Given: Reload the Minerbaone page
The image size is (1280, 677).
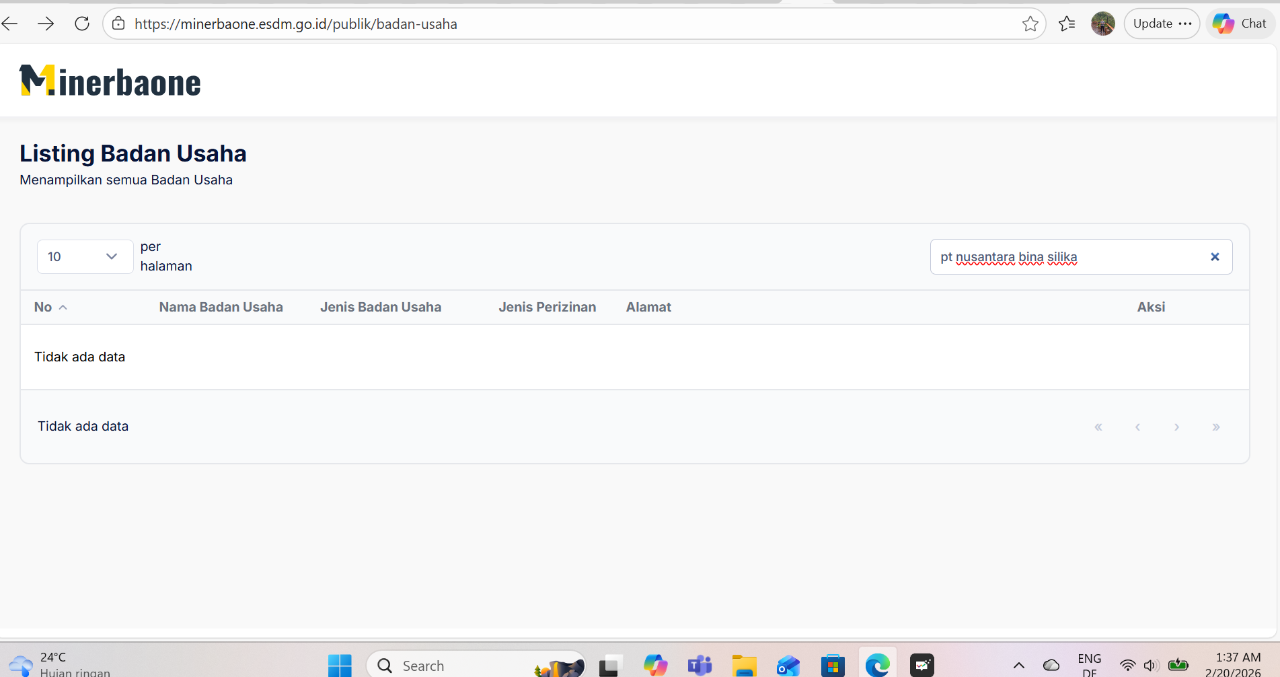Looking at the screenshot, I should [82, 24].
